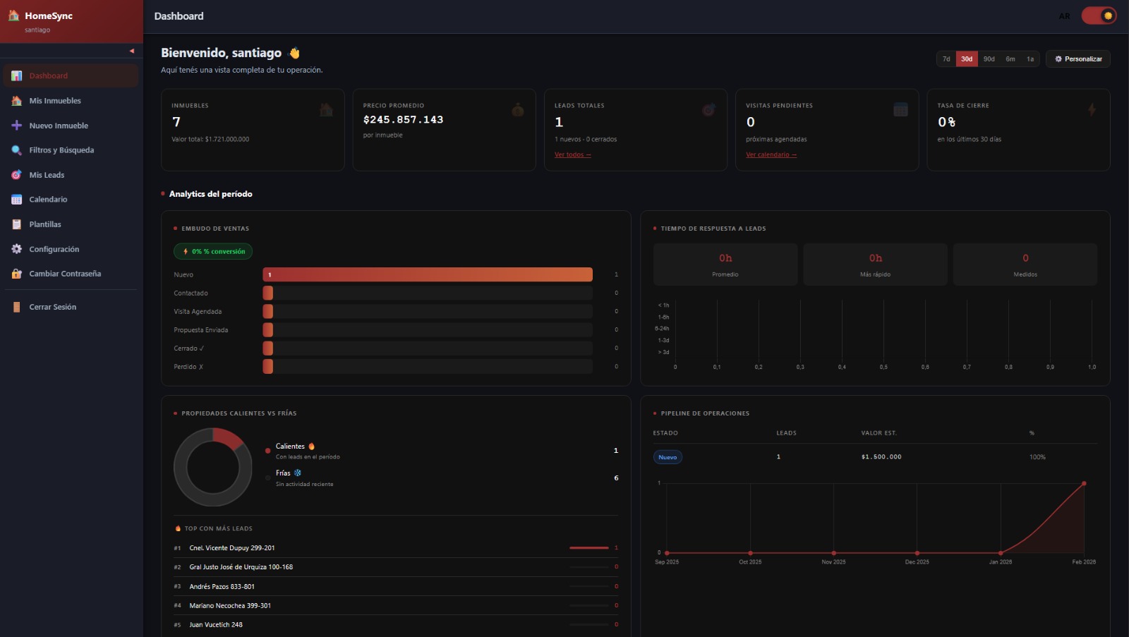Open Mis Leads using the dart target icon
The height and width of the screenshot is (637, 1129).
[x=16, y=174]
